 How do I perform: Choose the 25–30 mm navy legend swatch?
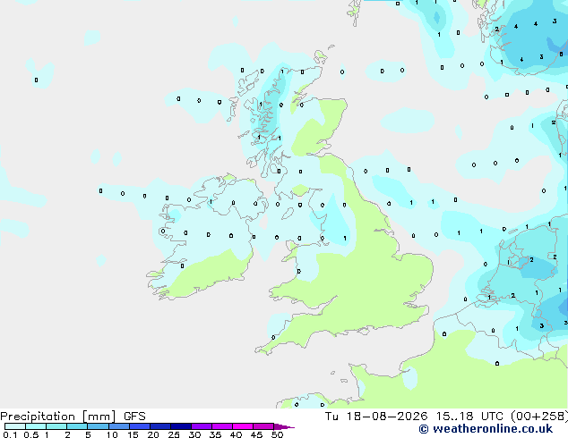coord(181,426)
